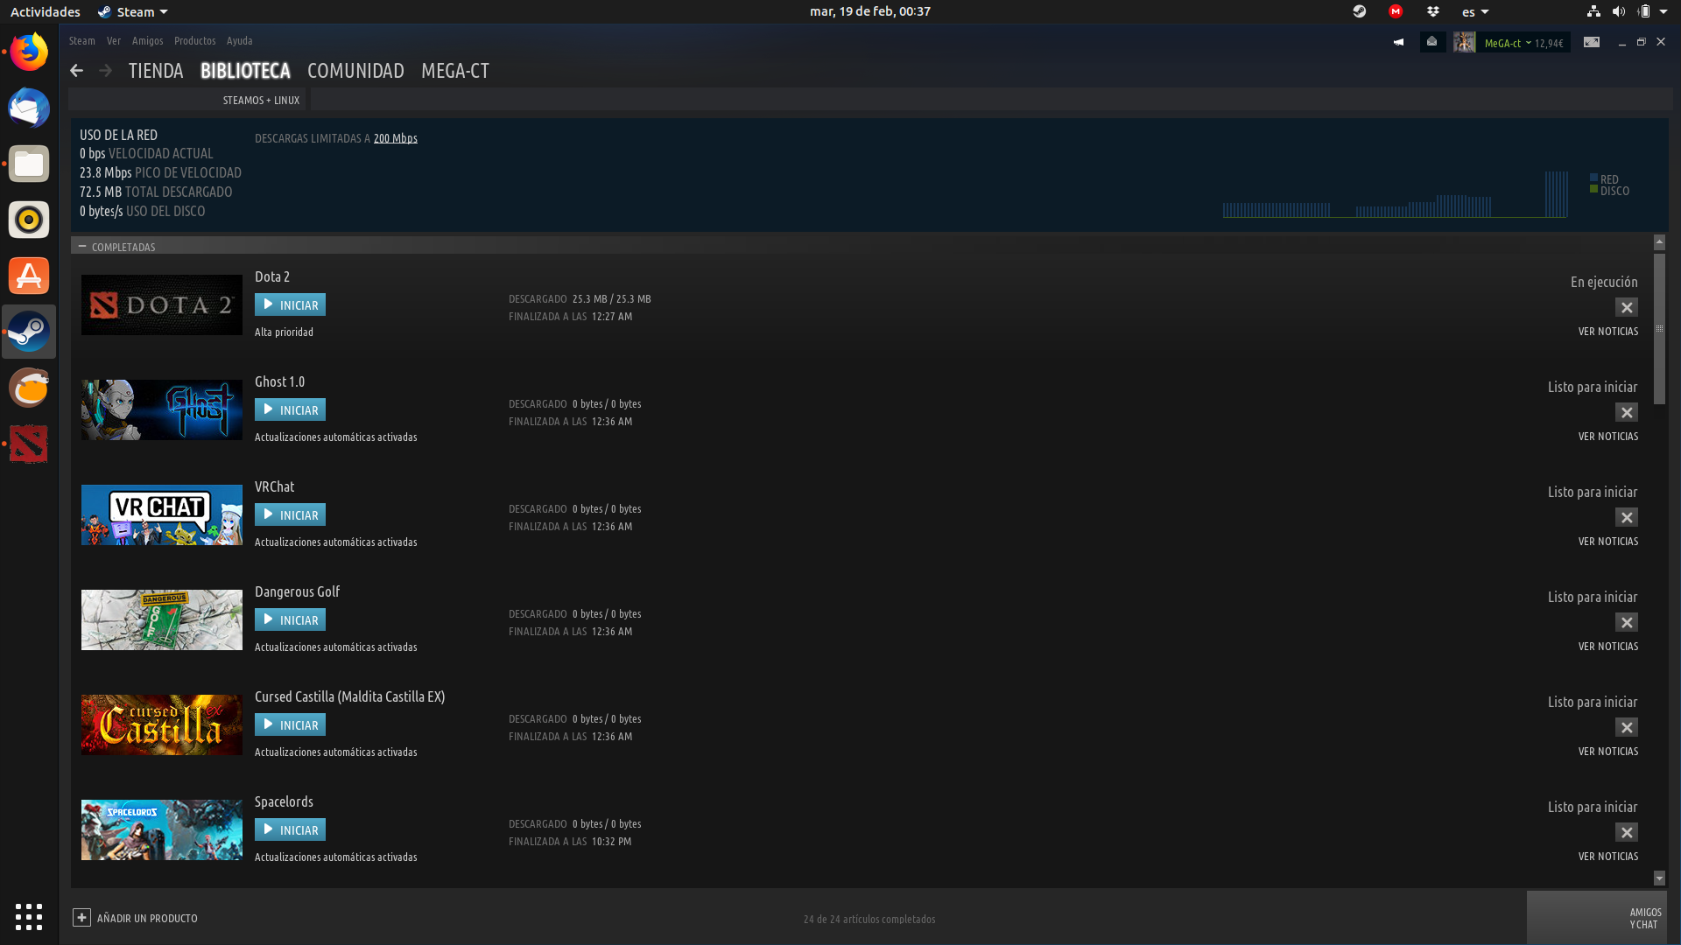Go forward with the Steam forward arrow

[105, 71]
